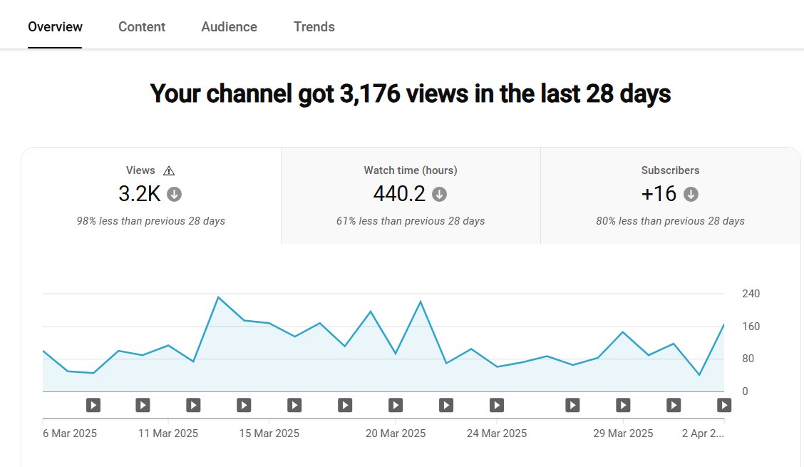
Task: Click '98% less than previous 28 days' text
Action: click(151, 221)
